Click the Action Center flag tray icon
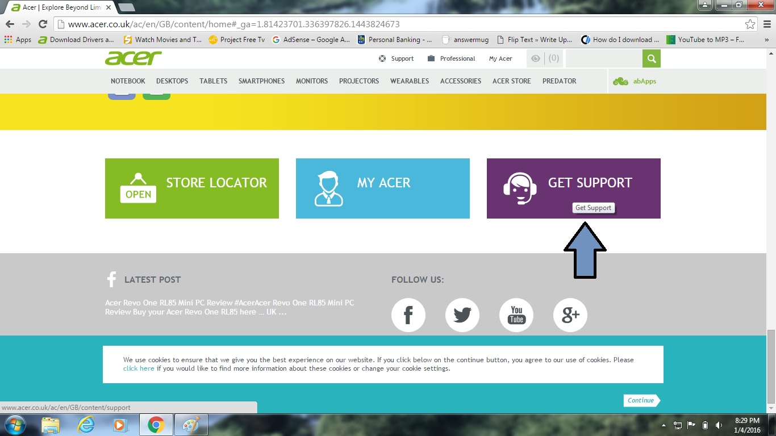The height and width of the screenshot is (436, 776). click(x=691, y=425)
